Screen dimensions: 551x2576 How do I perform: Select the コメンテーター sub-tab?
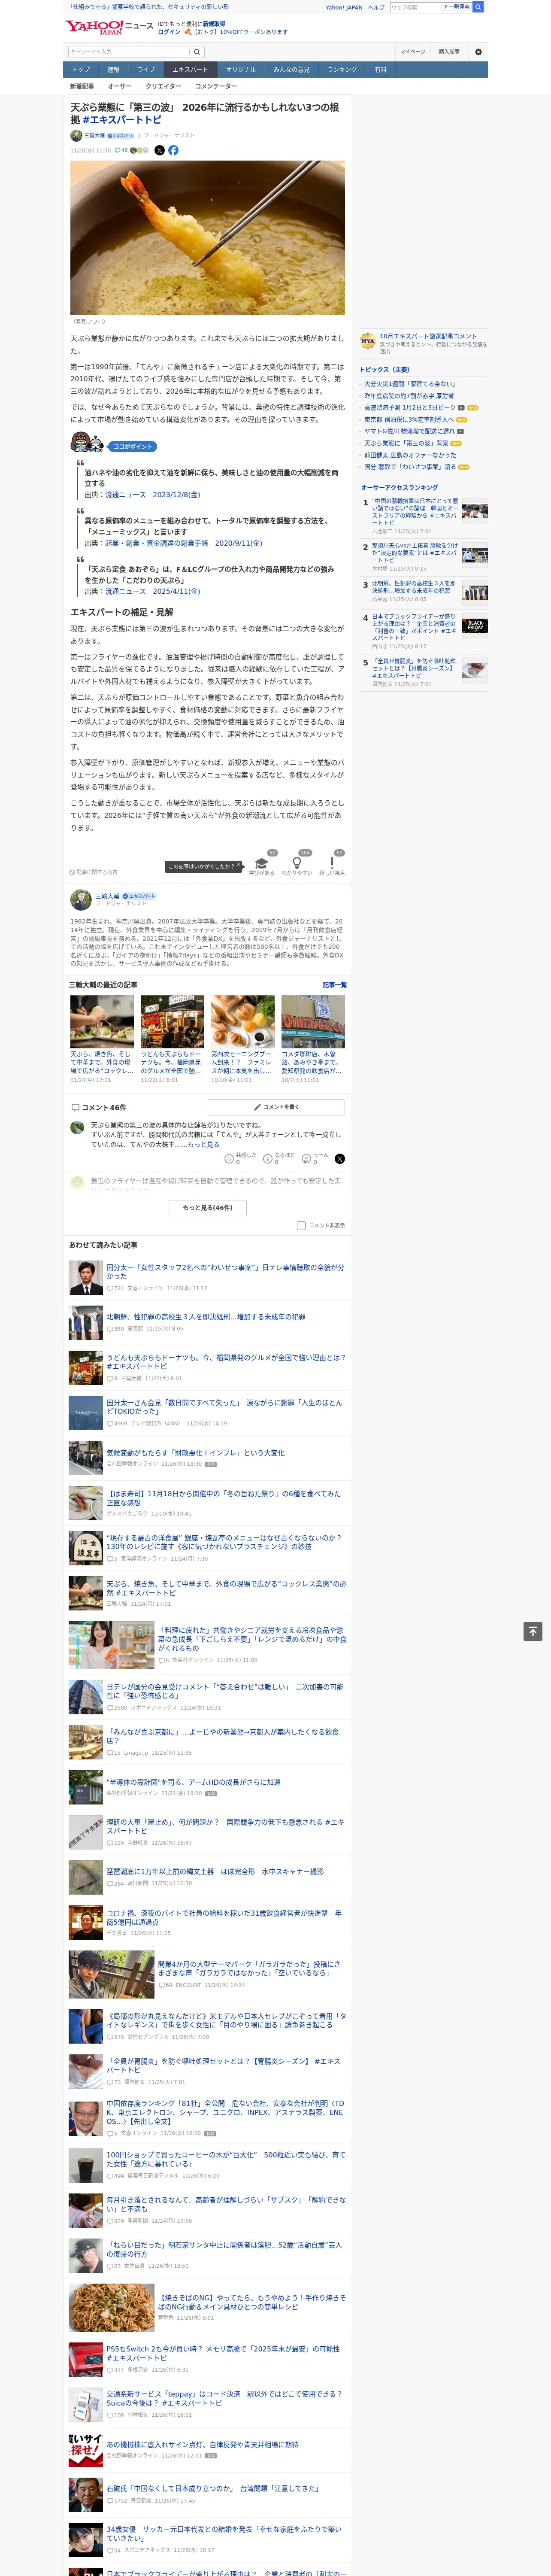(216, 86)
